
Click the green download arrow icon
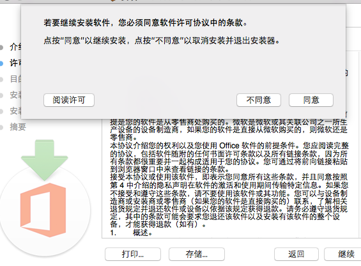pos(45,160)
